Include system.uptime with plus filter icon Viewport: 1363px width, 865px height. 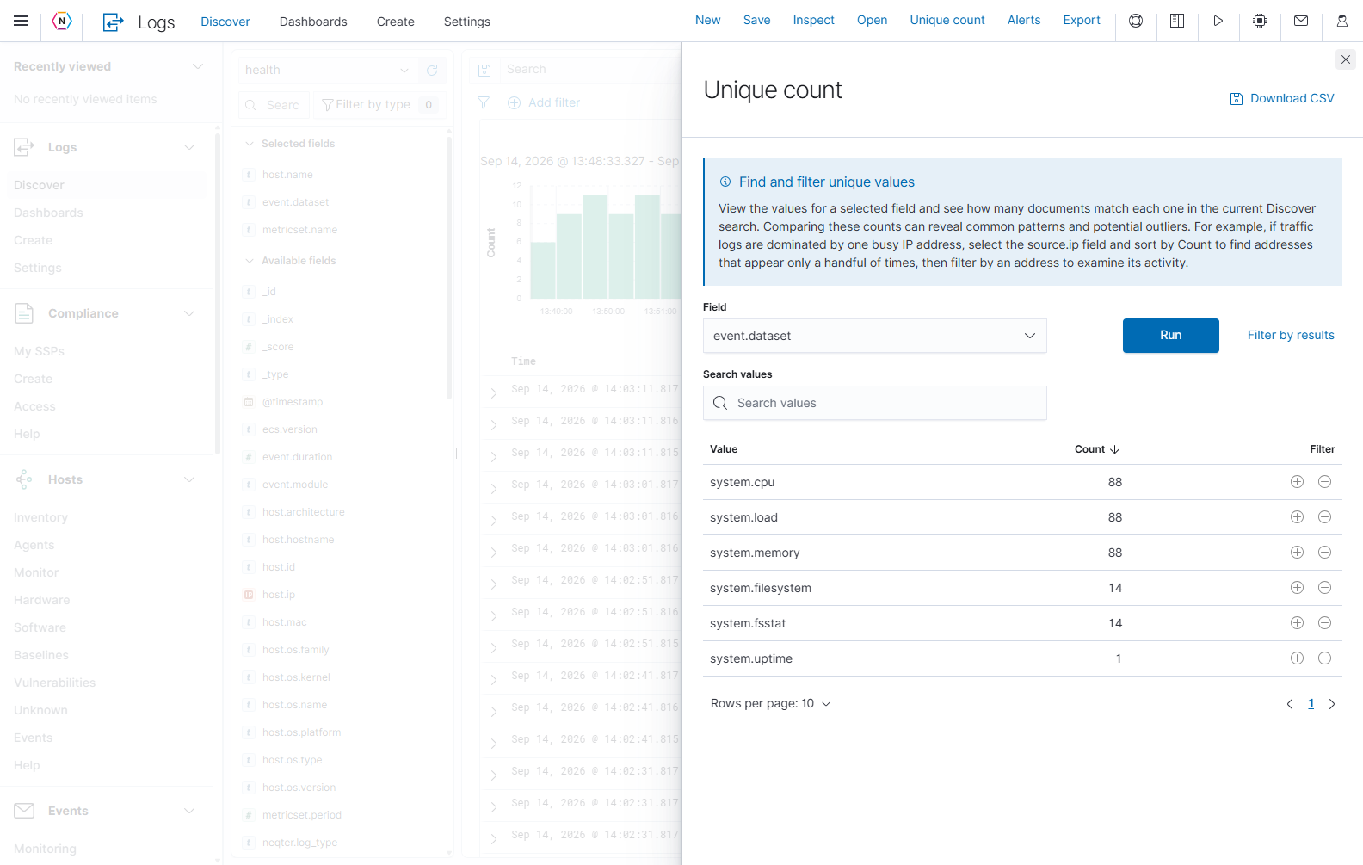[1297, 658]
